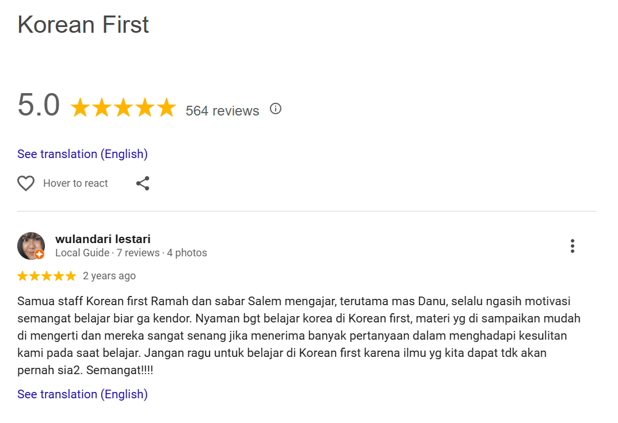
Task: Open the three-dot menu on wulandari's review
Action: tap(572, 246)
